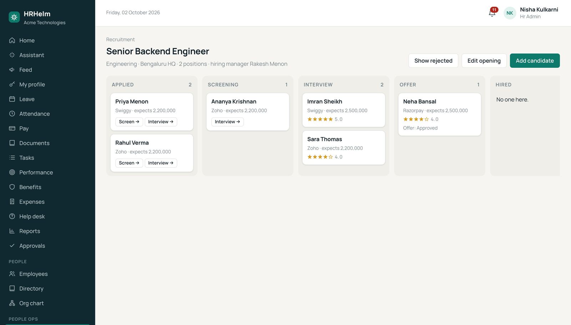The height and width of the screenshot is (325, 571).
Task: Click the SCREENING column header
Action: pyautogui.click(x=223, y=85)
